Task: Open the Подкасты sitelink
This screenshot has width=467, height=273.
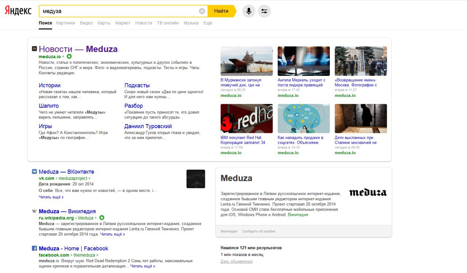Action: [x=137, y=86]
